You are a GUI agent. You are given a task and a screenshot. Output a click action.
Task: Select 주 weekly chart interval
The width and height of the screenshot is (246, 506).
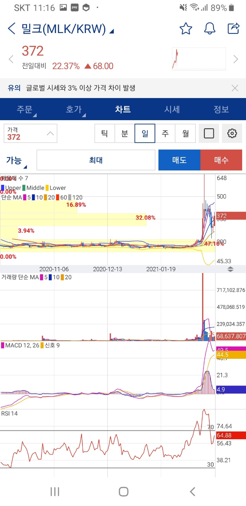pyautogui.click(x=165, y=134)
